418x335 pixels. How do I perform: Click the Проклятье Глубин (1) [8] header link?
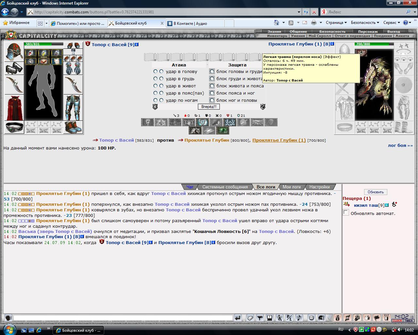pyautogui.click(x=299, y=44)
